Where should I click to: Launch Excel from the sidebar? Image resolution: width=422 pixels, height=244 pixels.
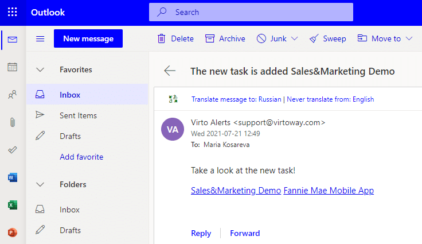[13, 205]
